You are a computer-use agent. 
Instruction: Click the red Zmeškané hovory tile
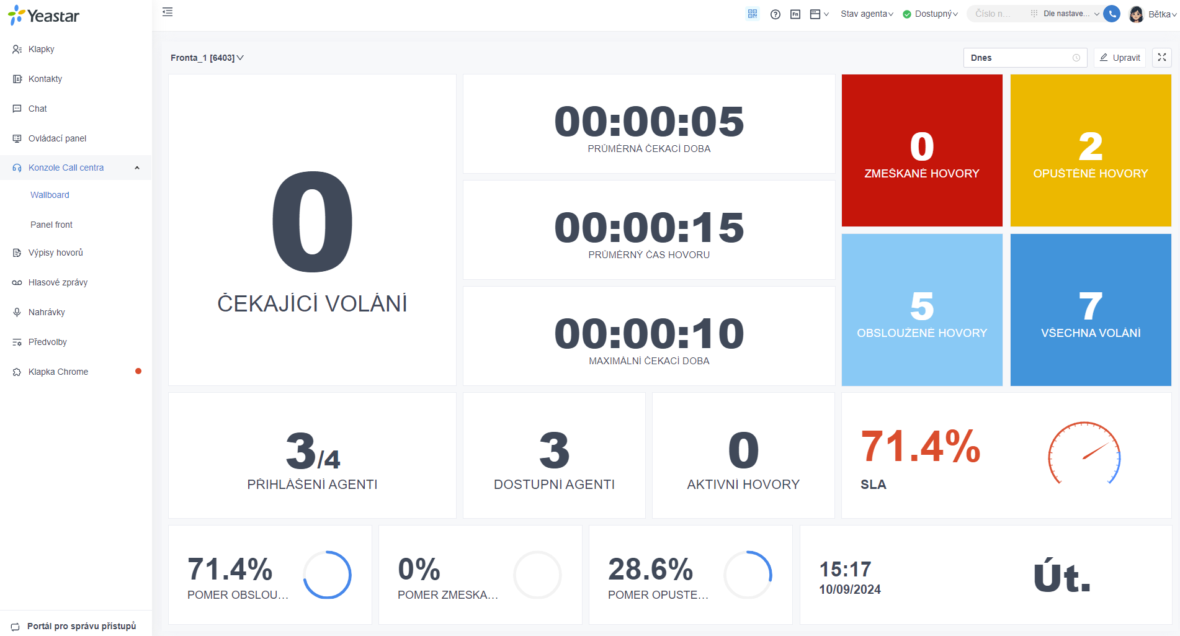922,151
